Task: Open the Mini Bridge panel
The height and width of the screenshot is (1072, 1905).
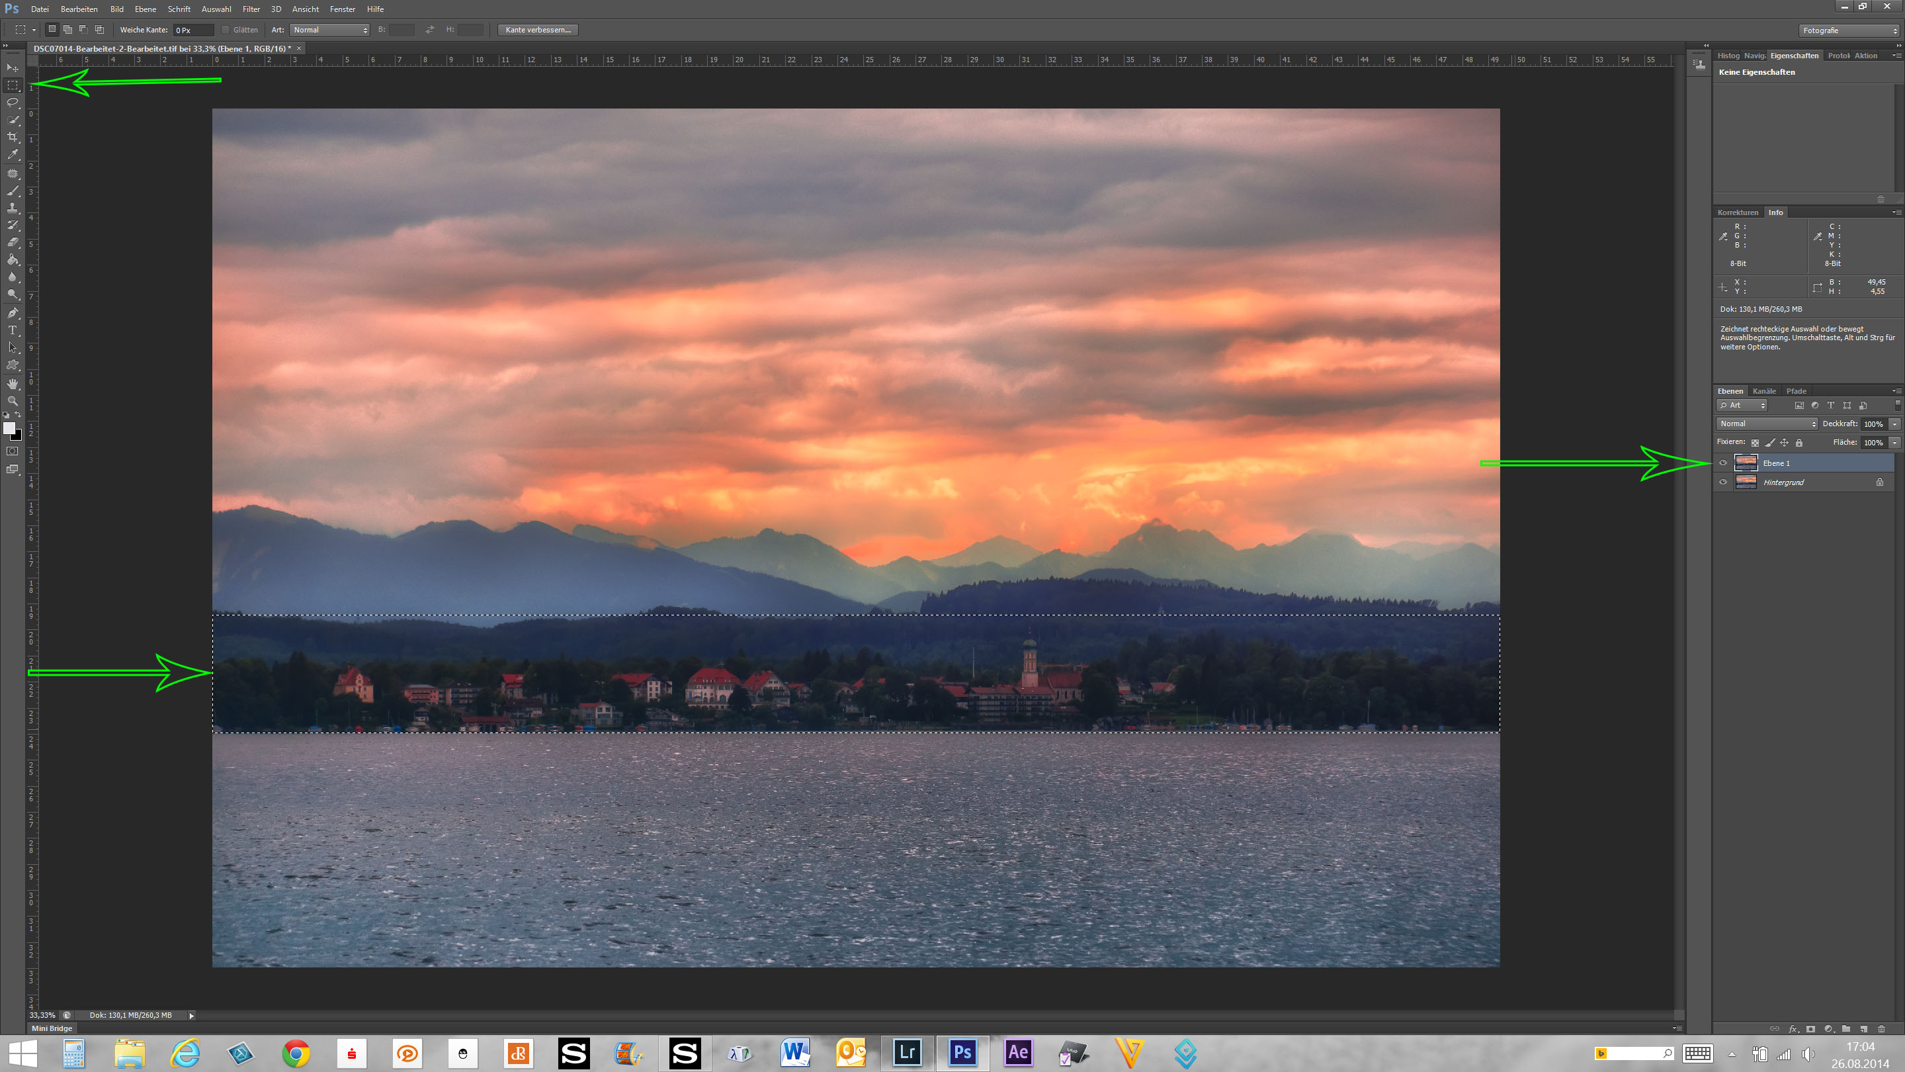Action: [x=52, y=1028]
